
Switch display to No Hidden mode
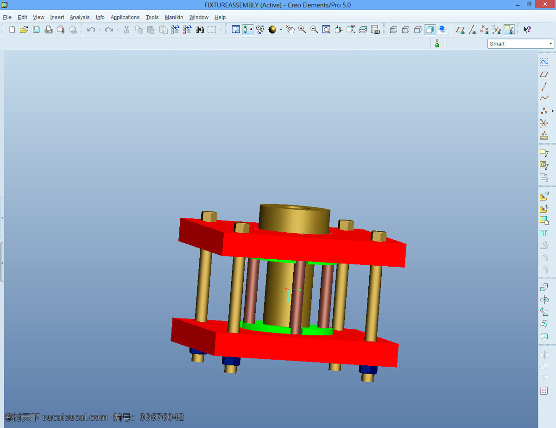click(417, 30)
